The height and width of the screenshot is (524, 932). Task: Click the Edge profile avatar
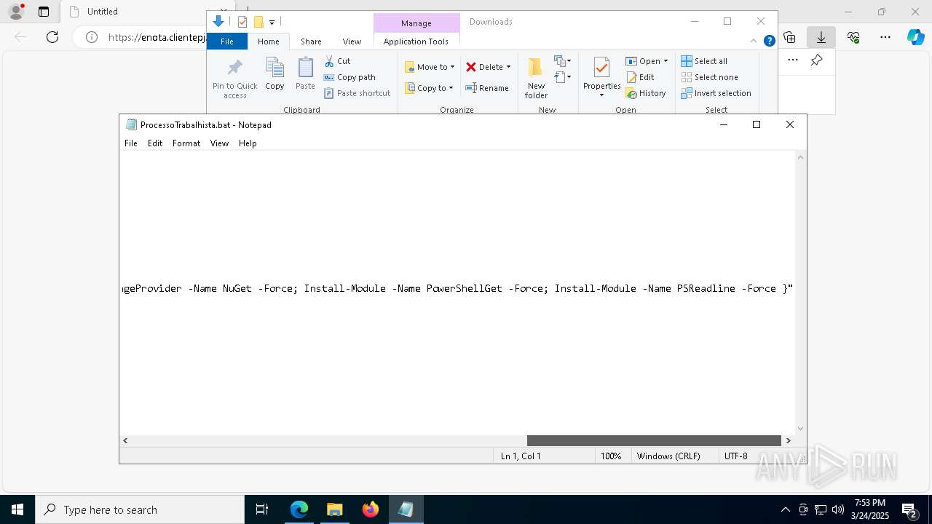[x=16, y=12]
